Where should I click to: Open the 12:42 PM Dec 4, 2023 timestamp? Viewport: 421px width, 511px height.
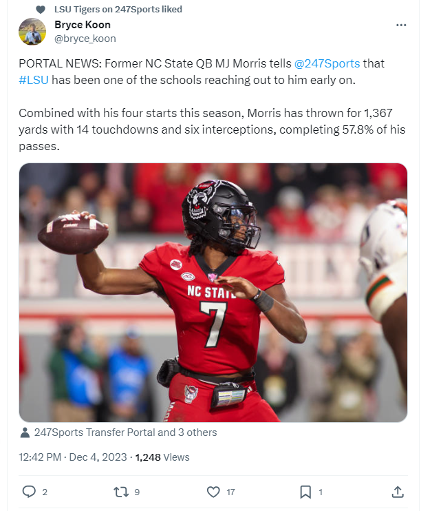tap(73, 457)
